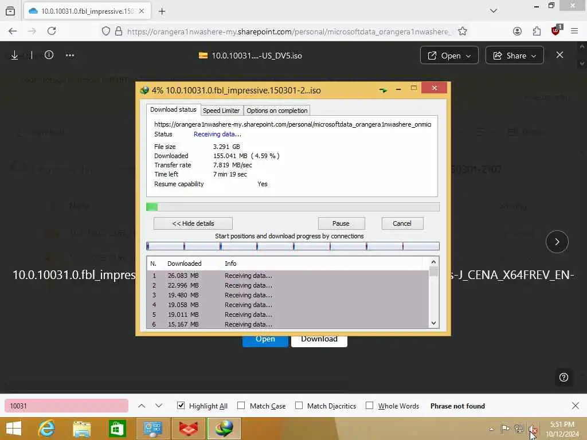Image resolution: width=587 pixels, height=440 pixels.
Task: Go back to the previous page
Action: coord(13,31)
